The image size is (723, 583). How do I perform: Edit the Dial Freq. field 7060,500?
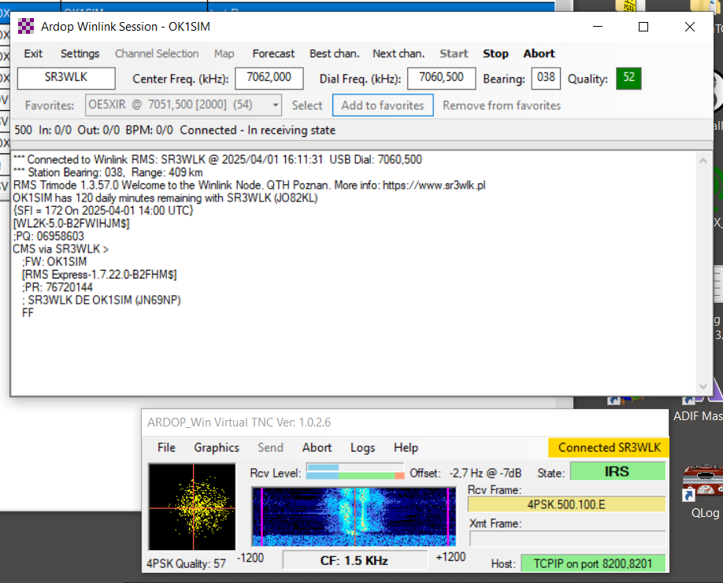click(441, 78)
